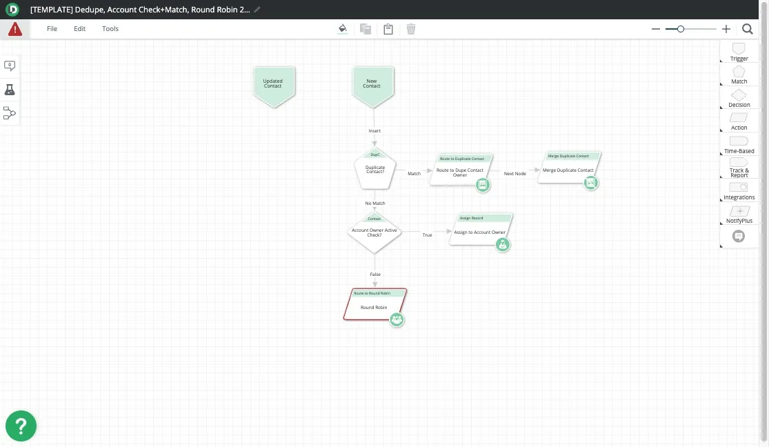Open the comments icon in left sidebar
The width and height of the screenshot is (769, 447).
pos(10,66)
